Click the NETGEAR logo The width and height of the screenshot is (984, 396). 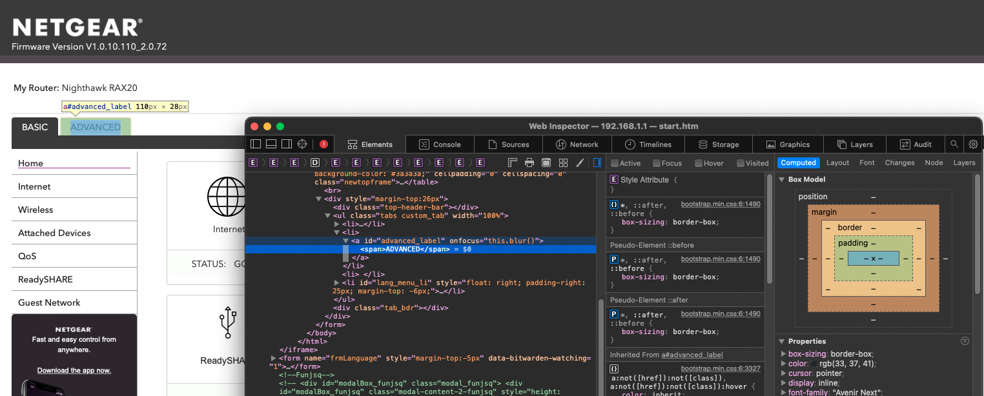click(x=77, y=28)
